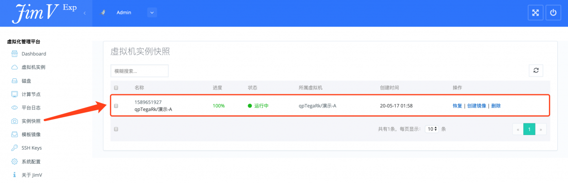The image size is (568, 183).
Task: Click the inbox icon for 模板镜像
Action: [15, 135]
